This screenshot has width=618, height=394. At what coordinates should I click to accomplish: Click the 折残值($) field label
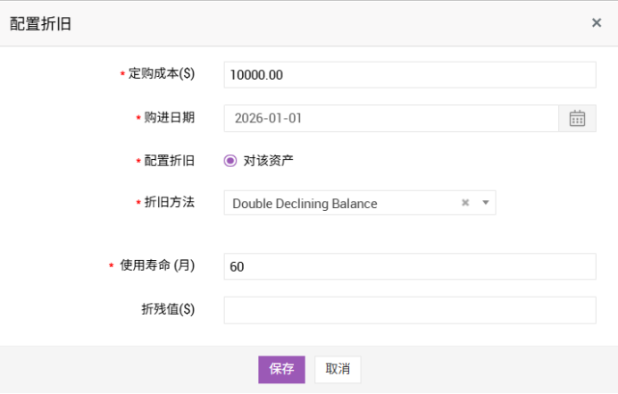(168, 310)
